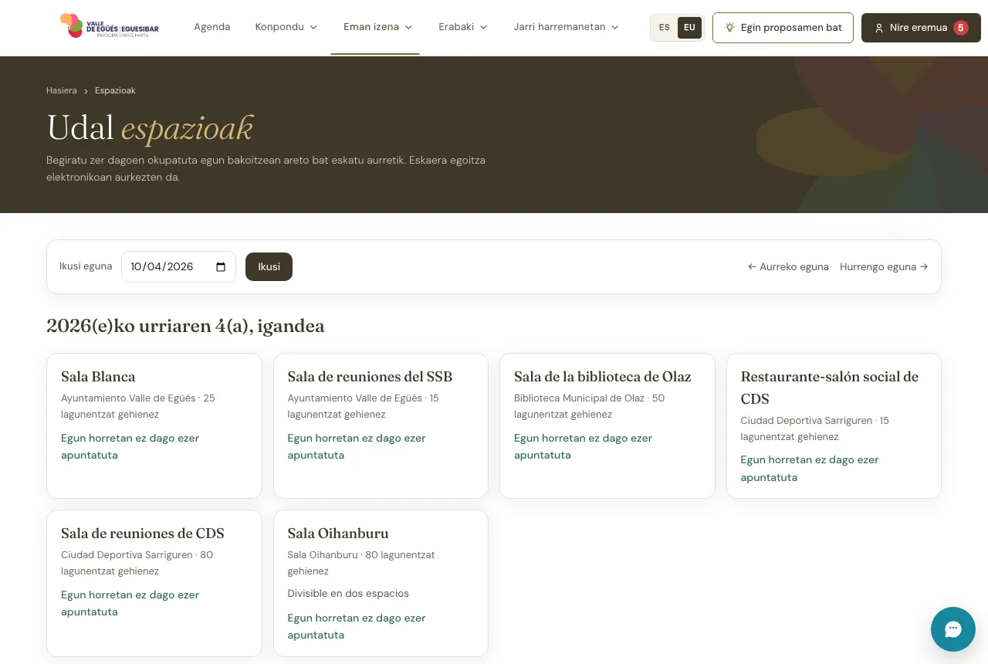
Task: Expand the Jarri harremanetan dropdown menu
Action: 567,27
